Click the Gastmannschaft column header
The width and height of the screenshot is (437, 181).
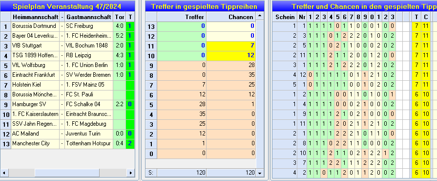coord(88,17)
